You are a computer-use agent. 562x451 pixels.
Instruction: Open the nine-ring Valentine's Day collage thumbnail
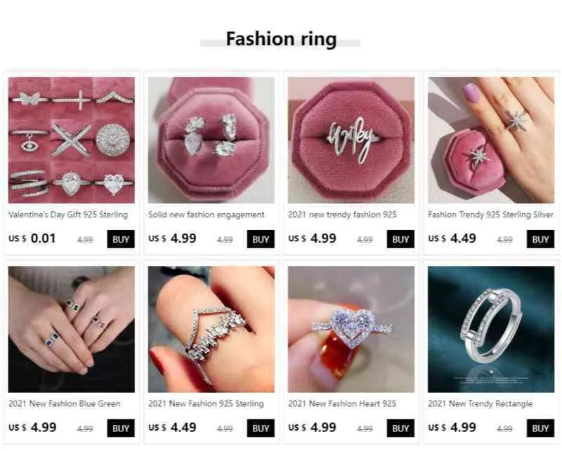pyautogui.click(x=72, y=140)
